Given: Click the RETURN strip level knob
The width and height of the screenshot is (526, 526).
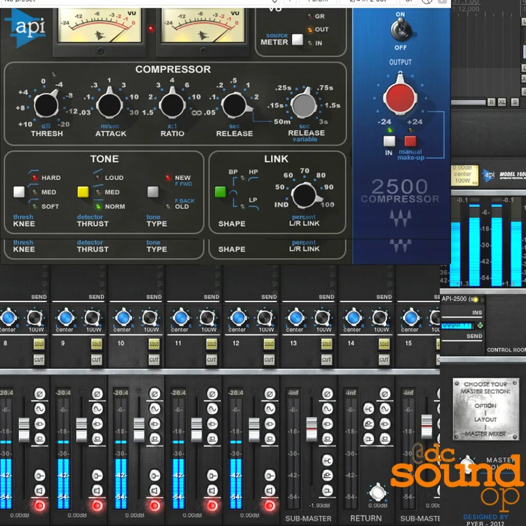Looking at the screenshot, I should [x=378, y=493].
